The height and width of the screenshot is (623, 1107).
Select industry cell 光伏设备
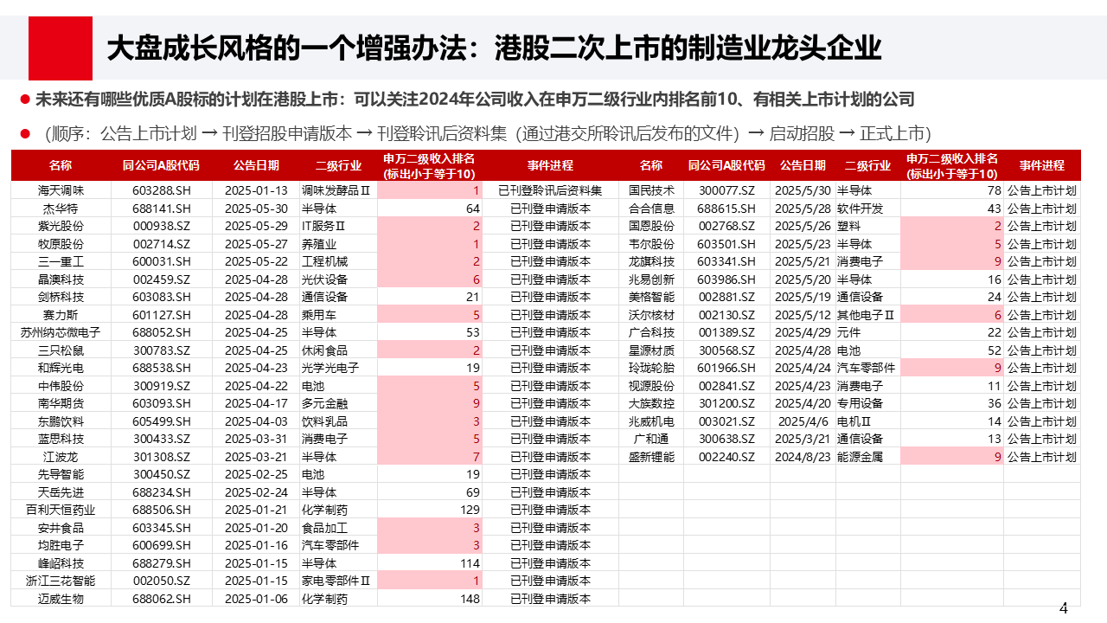[x=324, y=279]
